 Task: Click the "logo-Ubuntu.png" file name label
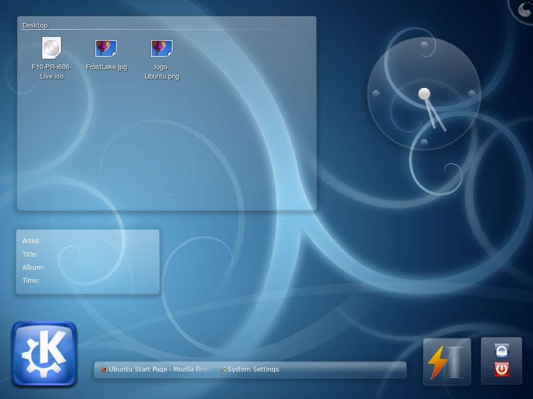162,72
